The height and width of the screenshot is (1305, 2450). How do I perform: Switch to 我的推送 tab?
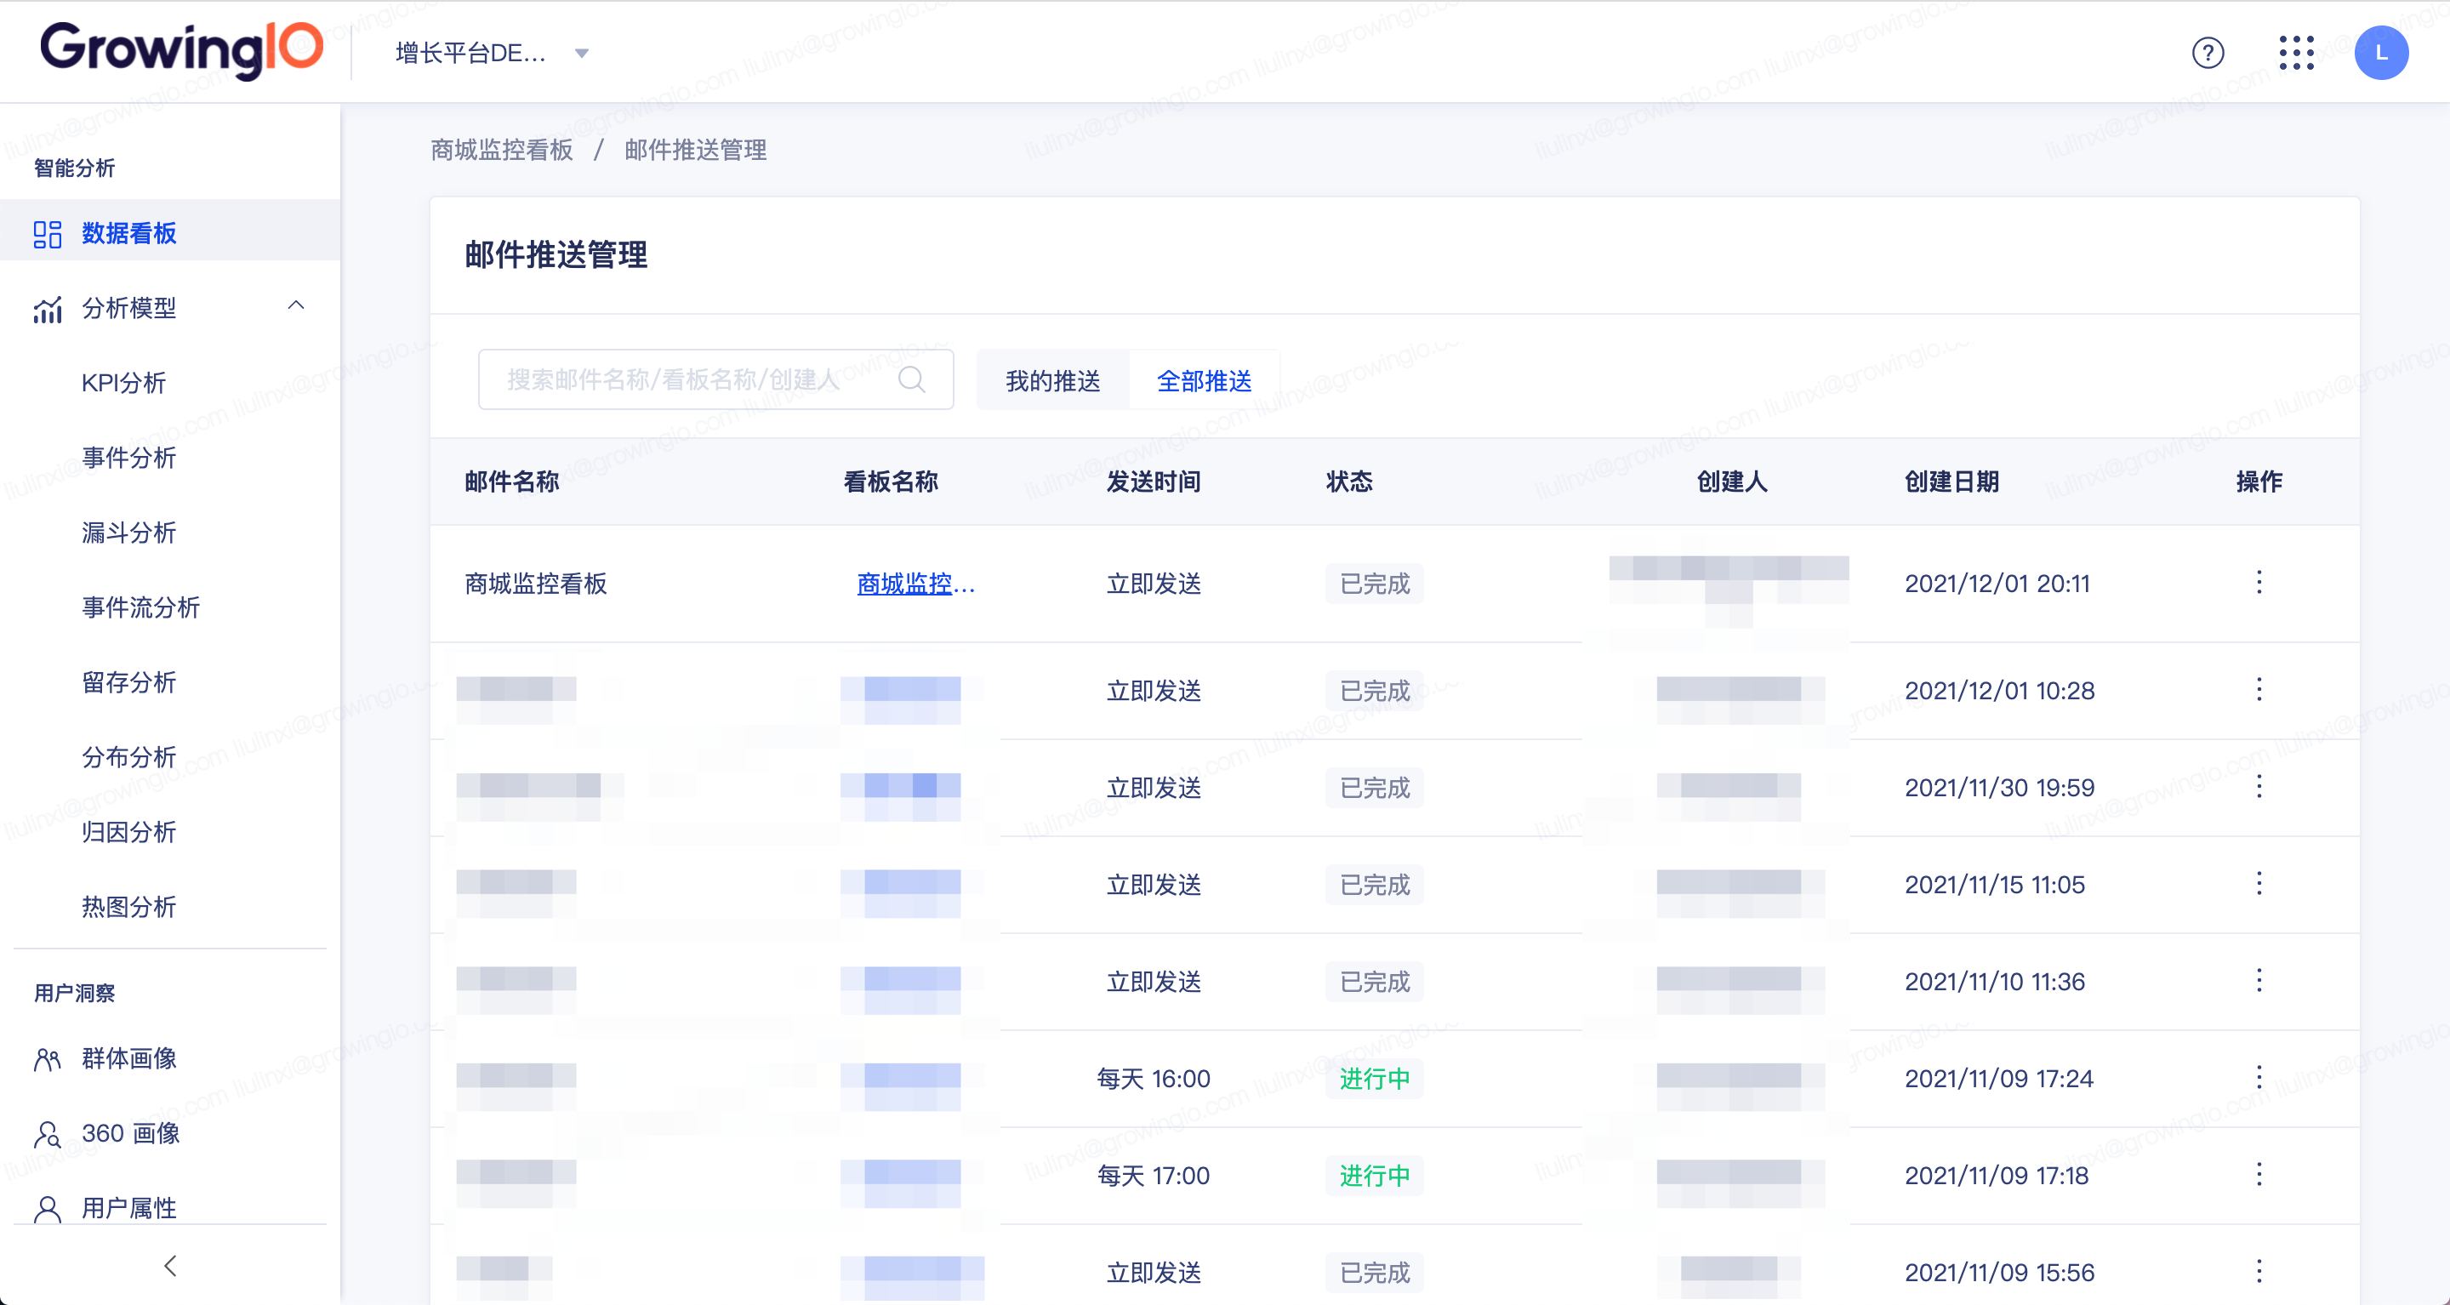[1052, 380]
